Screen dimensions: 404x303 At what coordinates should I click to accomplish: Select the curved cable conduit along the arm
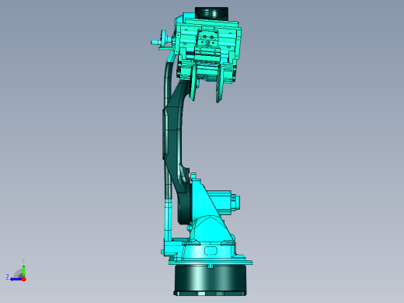pos(167,145)
